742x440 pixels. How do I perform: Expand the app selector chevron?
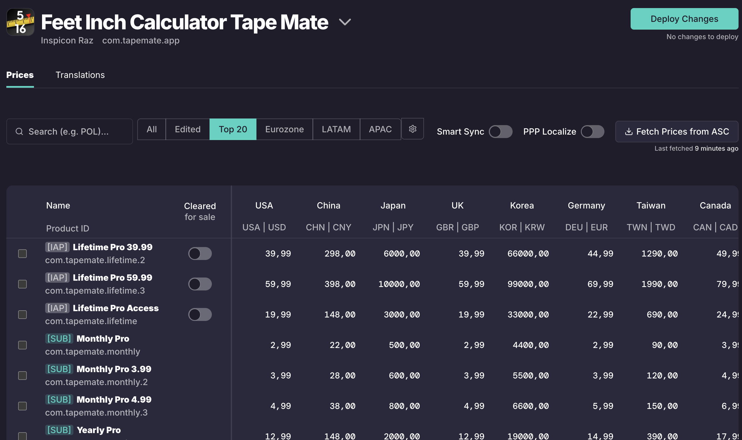click(345, 22)
